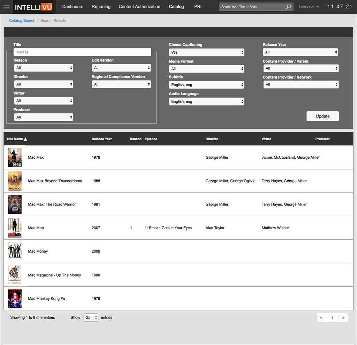The width and height of the screenshot is (357, 345).
Task: Open the Release Year dropdown
Action: 301,52
